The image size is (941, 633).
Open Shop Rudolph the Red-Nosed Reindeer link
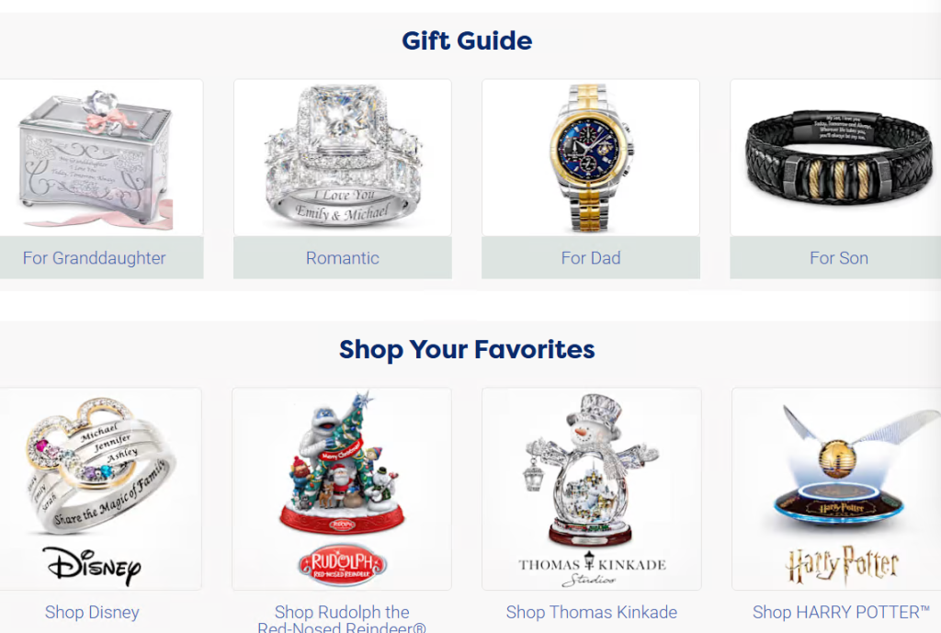click(x=342, y=620)
